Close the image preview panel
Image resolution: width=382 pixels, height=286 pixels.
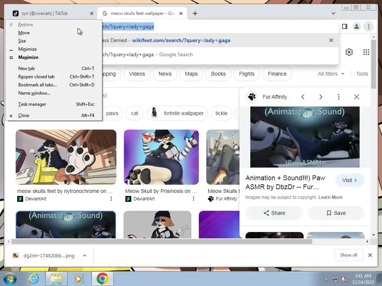point(357,97)
